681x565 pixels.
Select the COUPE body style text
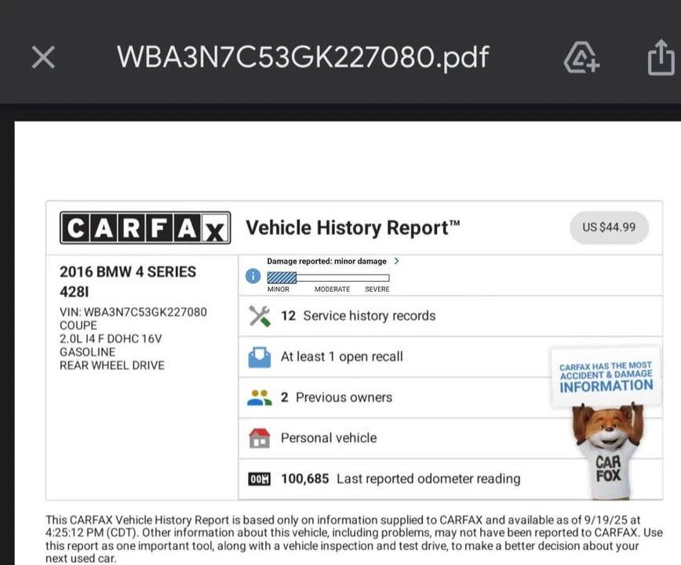pos(78,326)
